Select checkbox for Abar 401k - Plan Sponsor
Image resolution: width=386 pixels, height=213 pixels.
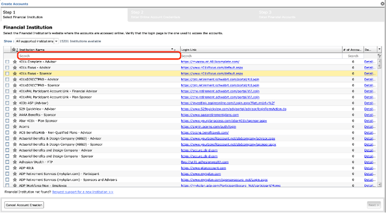(x=7, y=121)
